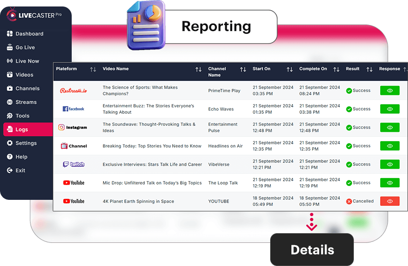
Task: View response for Restream.io row
Action: (389, 91)
